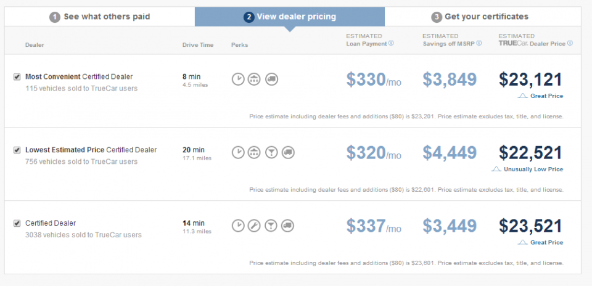Click the Unusually Low Price label

click(x=533, y=170)
